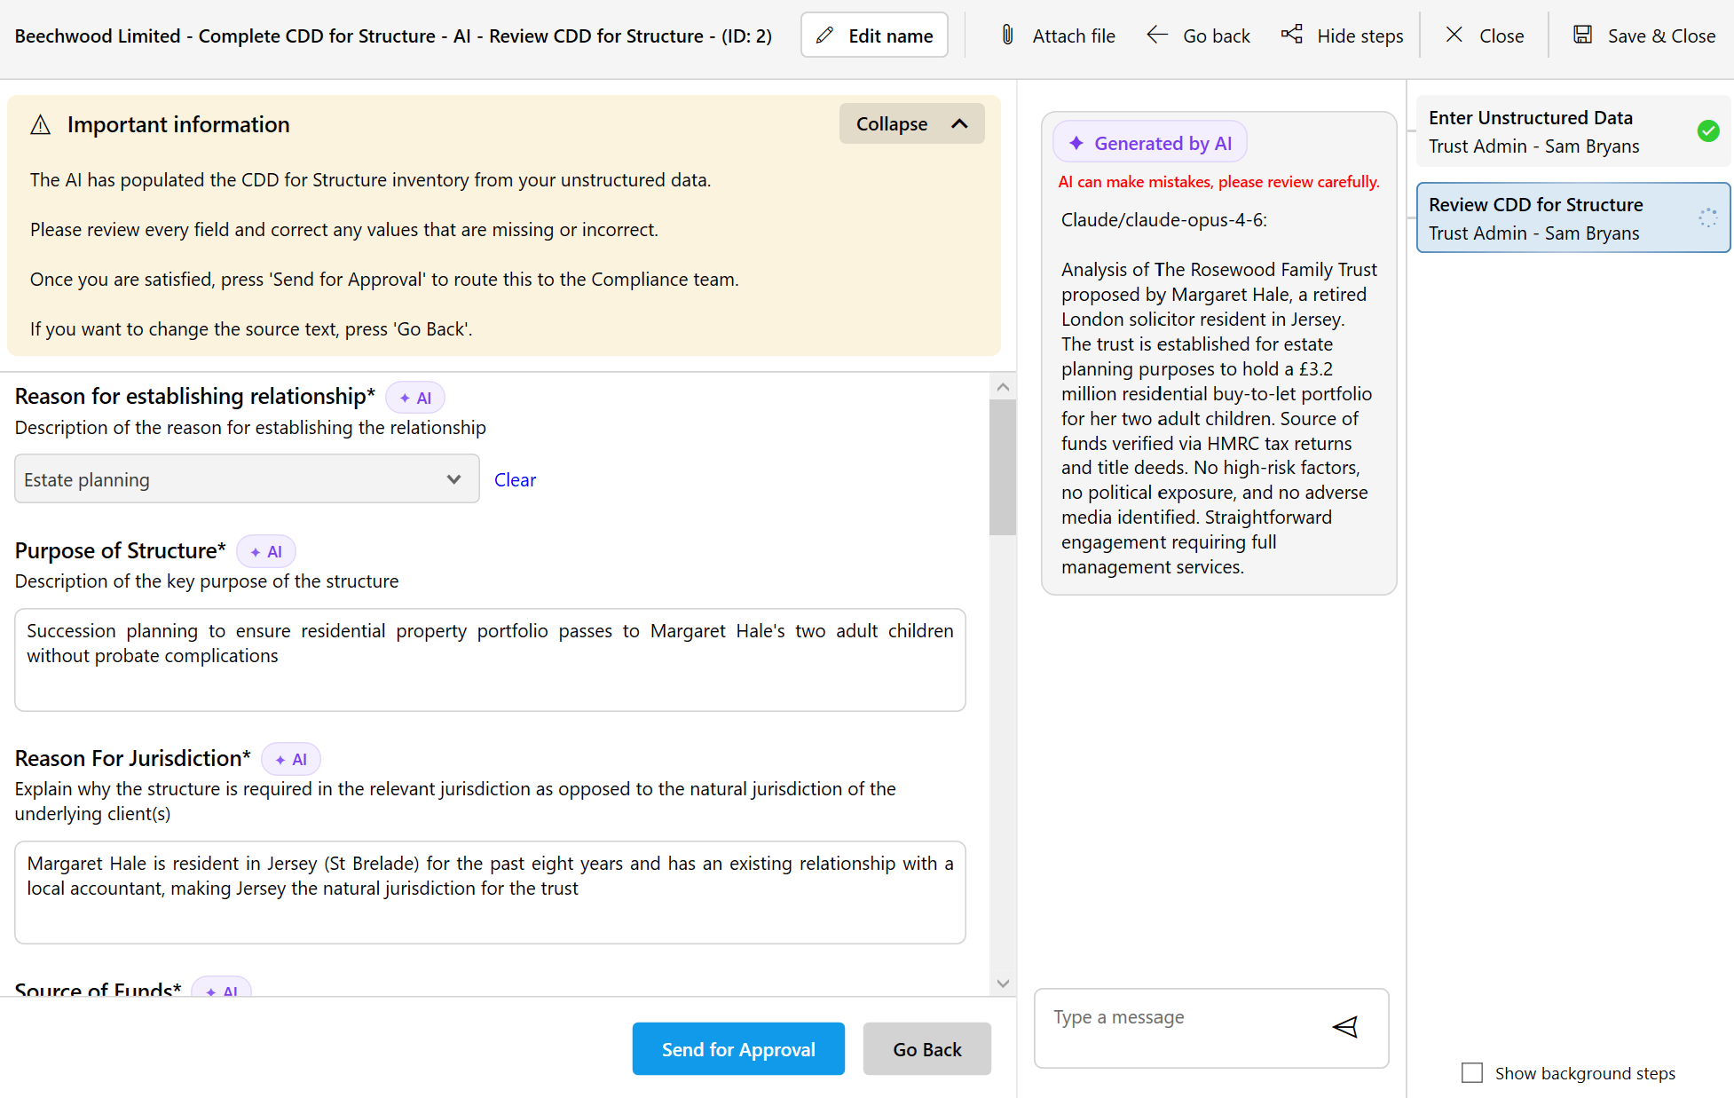Click the AI badge next to Purpose of Structure

(x=265, y=550)
